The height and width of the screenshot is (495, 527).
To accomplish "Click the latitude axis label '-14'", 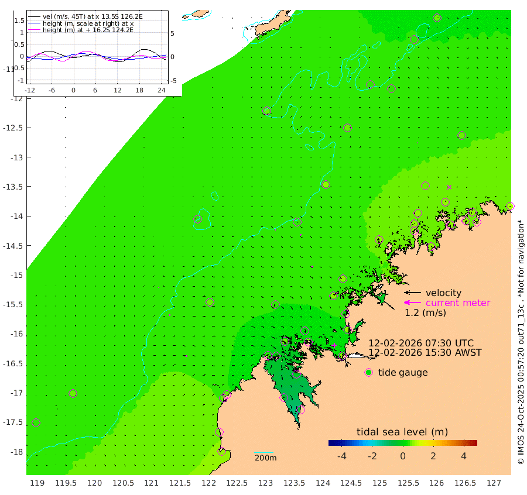I will [x=15, y=216].
